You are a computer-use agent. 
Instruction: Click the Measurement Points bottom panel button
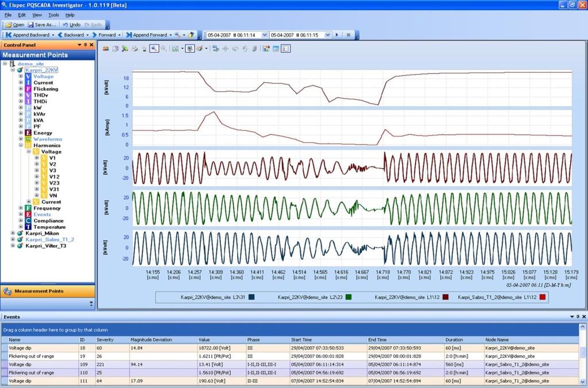pyautogui.click(x=48, y=291)
